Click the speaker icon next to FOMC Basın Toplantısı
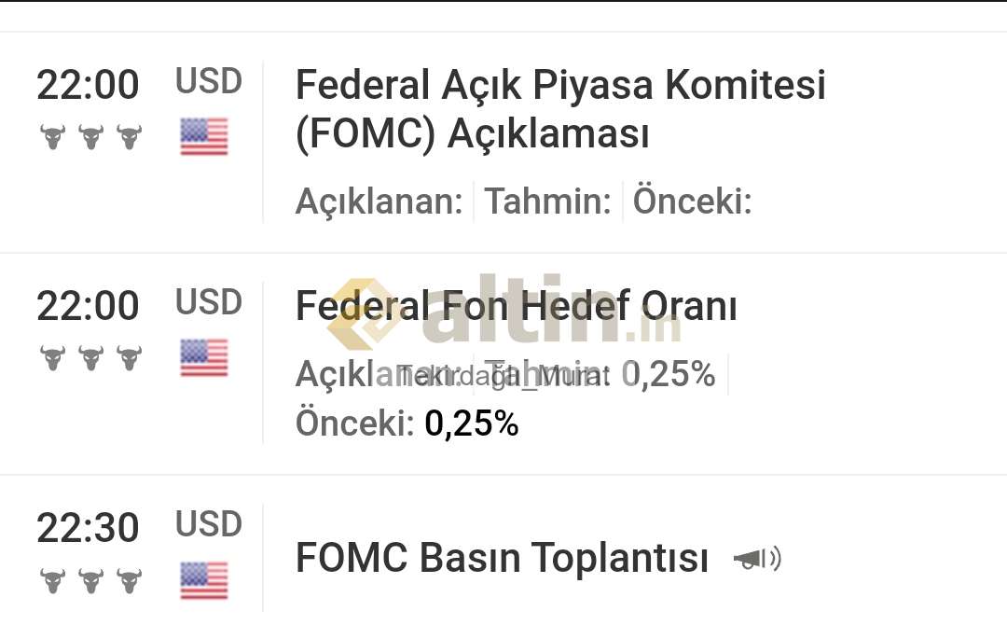 point(757,558)
